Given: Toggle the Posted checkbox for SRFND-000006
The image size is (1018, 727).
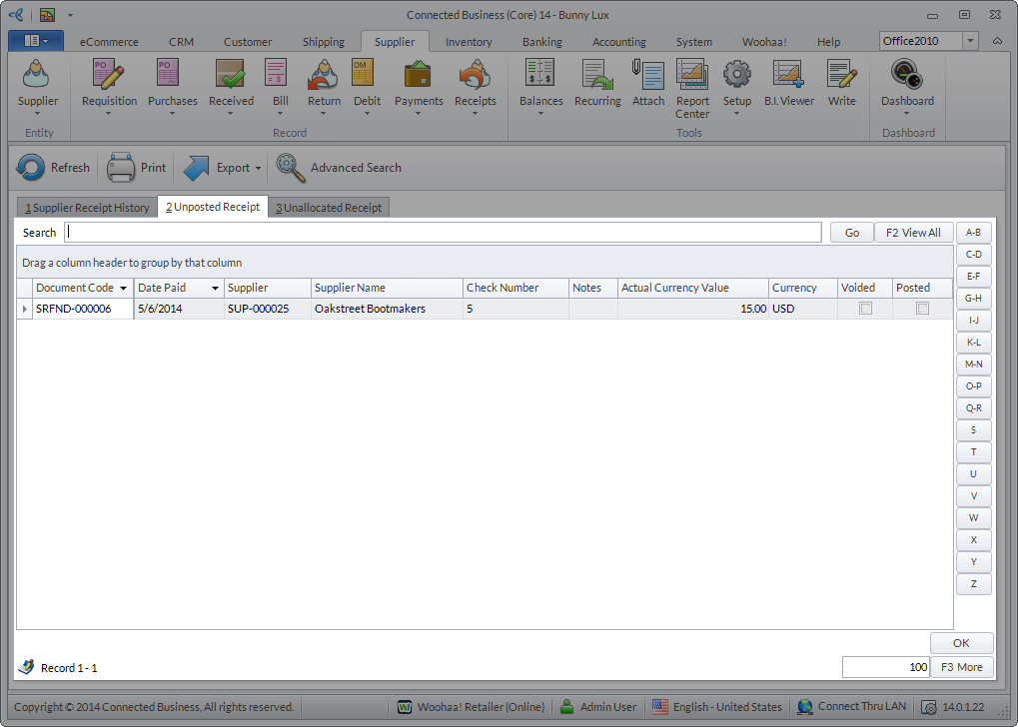Looking at the screenshot, I should coord(922,309).
